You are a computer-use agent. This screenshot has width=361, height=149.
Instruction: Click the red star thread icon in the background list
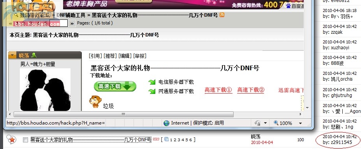pyautogui.click(x=12, y=139)
